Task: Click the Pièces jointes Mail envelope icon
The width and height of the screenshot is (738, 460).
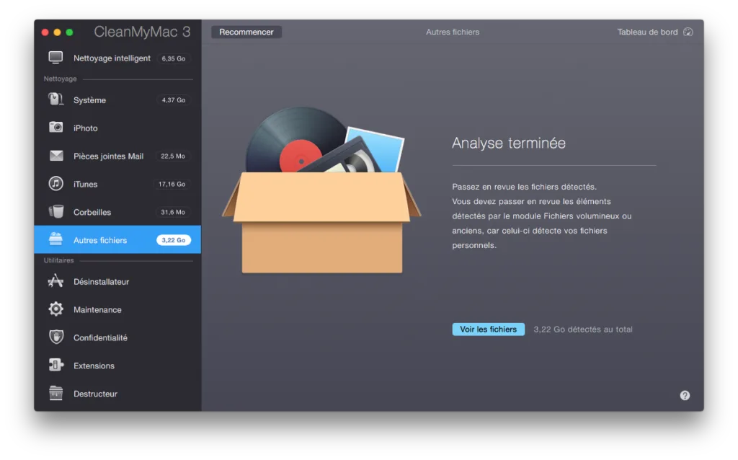Action: point(56,155)
